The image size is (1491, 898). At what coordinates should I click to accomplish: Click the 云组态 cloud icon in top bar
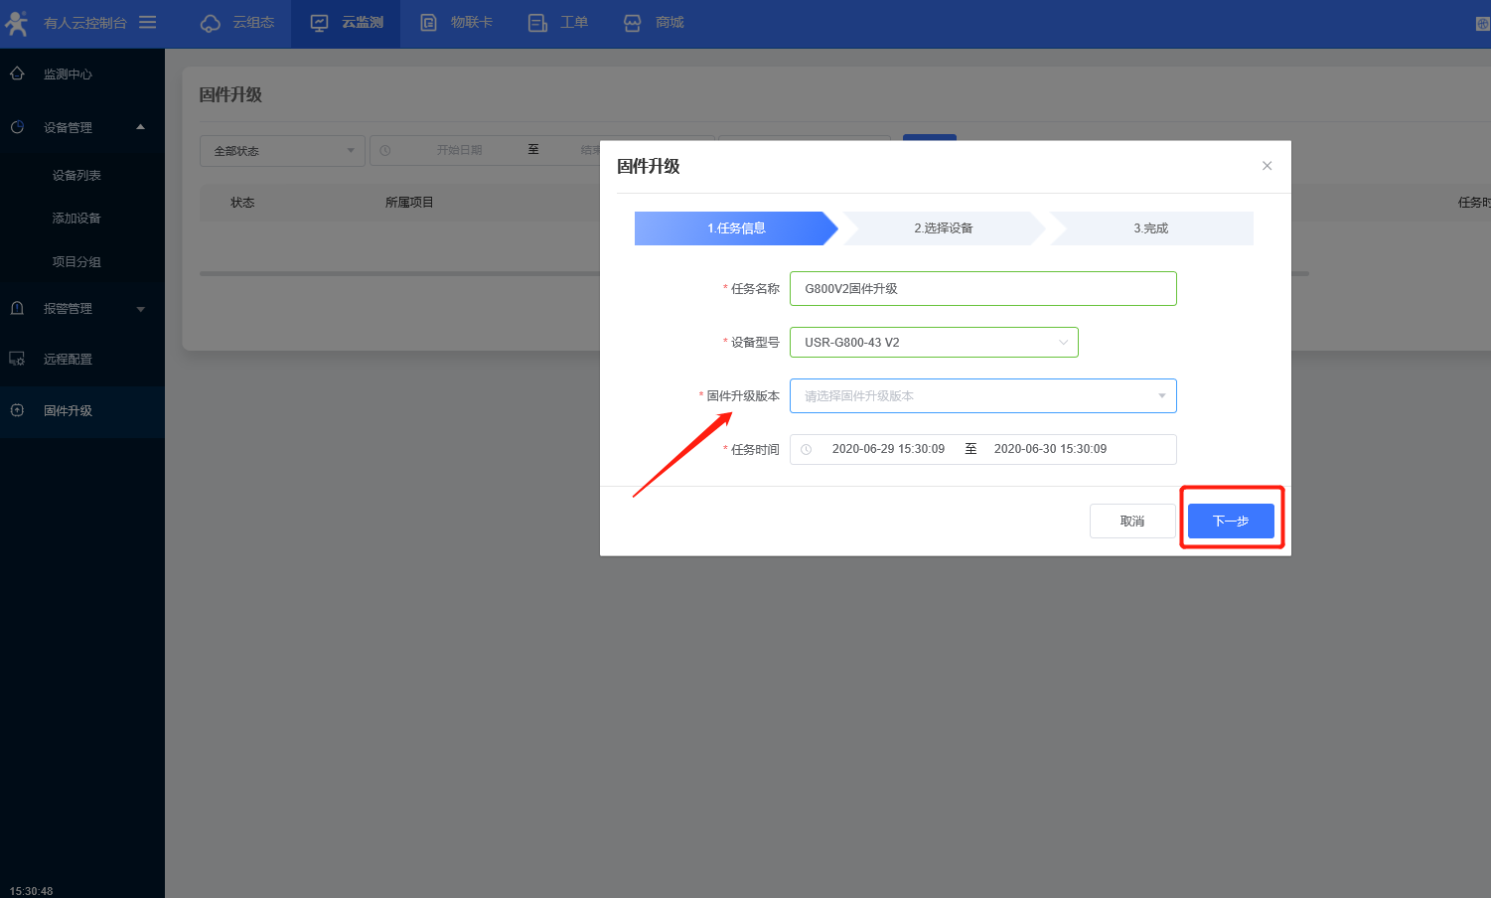[211, 23]
